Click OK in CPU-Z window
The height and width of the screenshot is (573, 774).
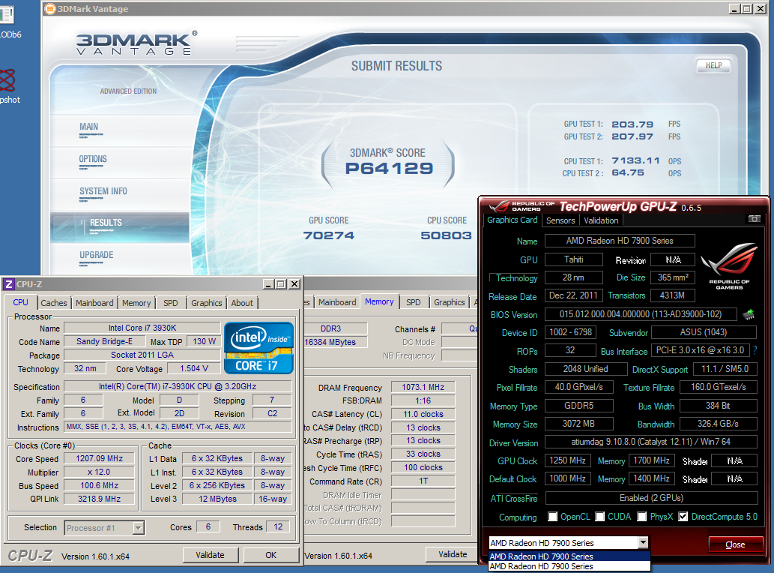point(270,555)
